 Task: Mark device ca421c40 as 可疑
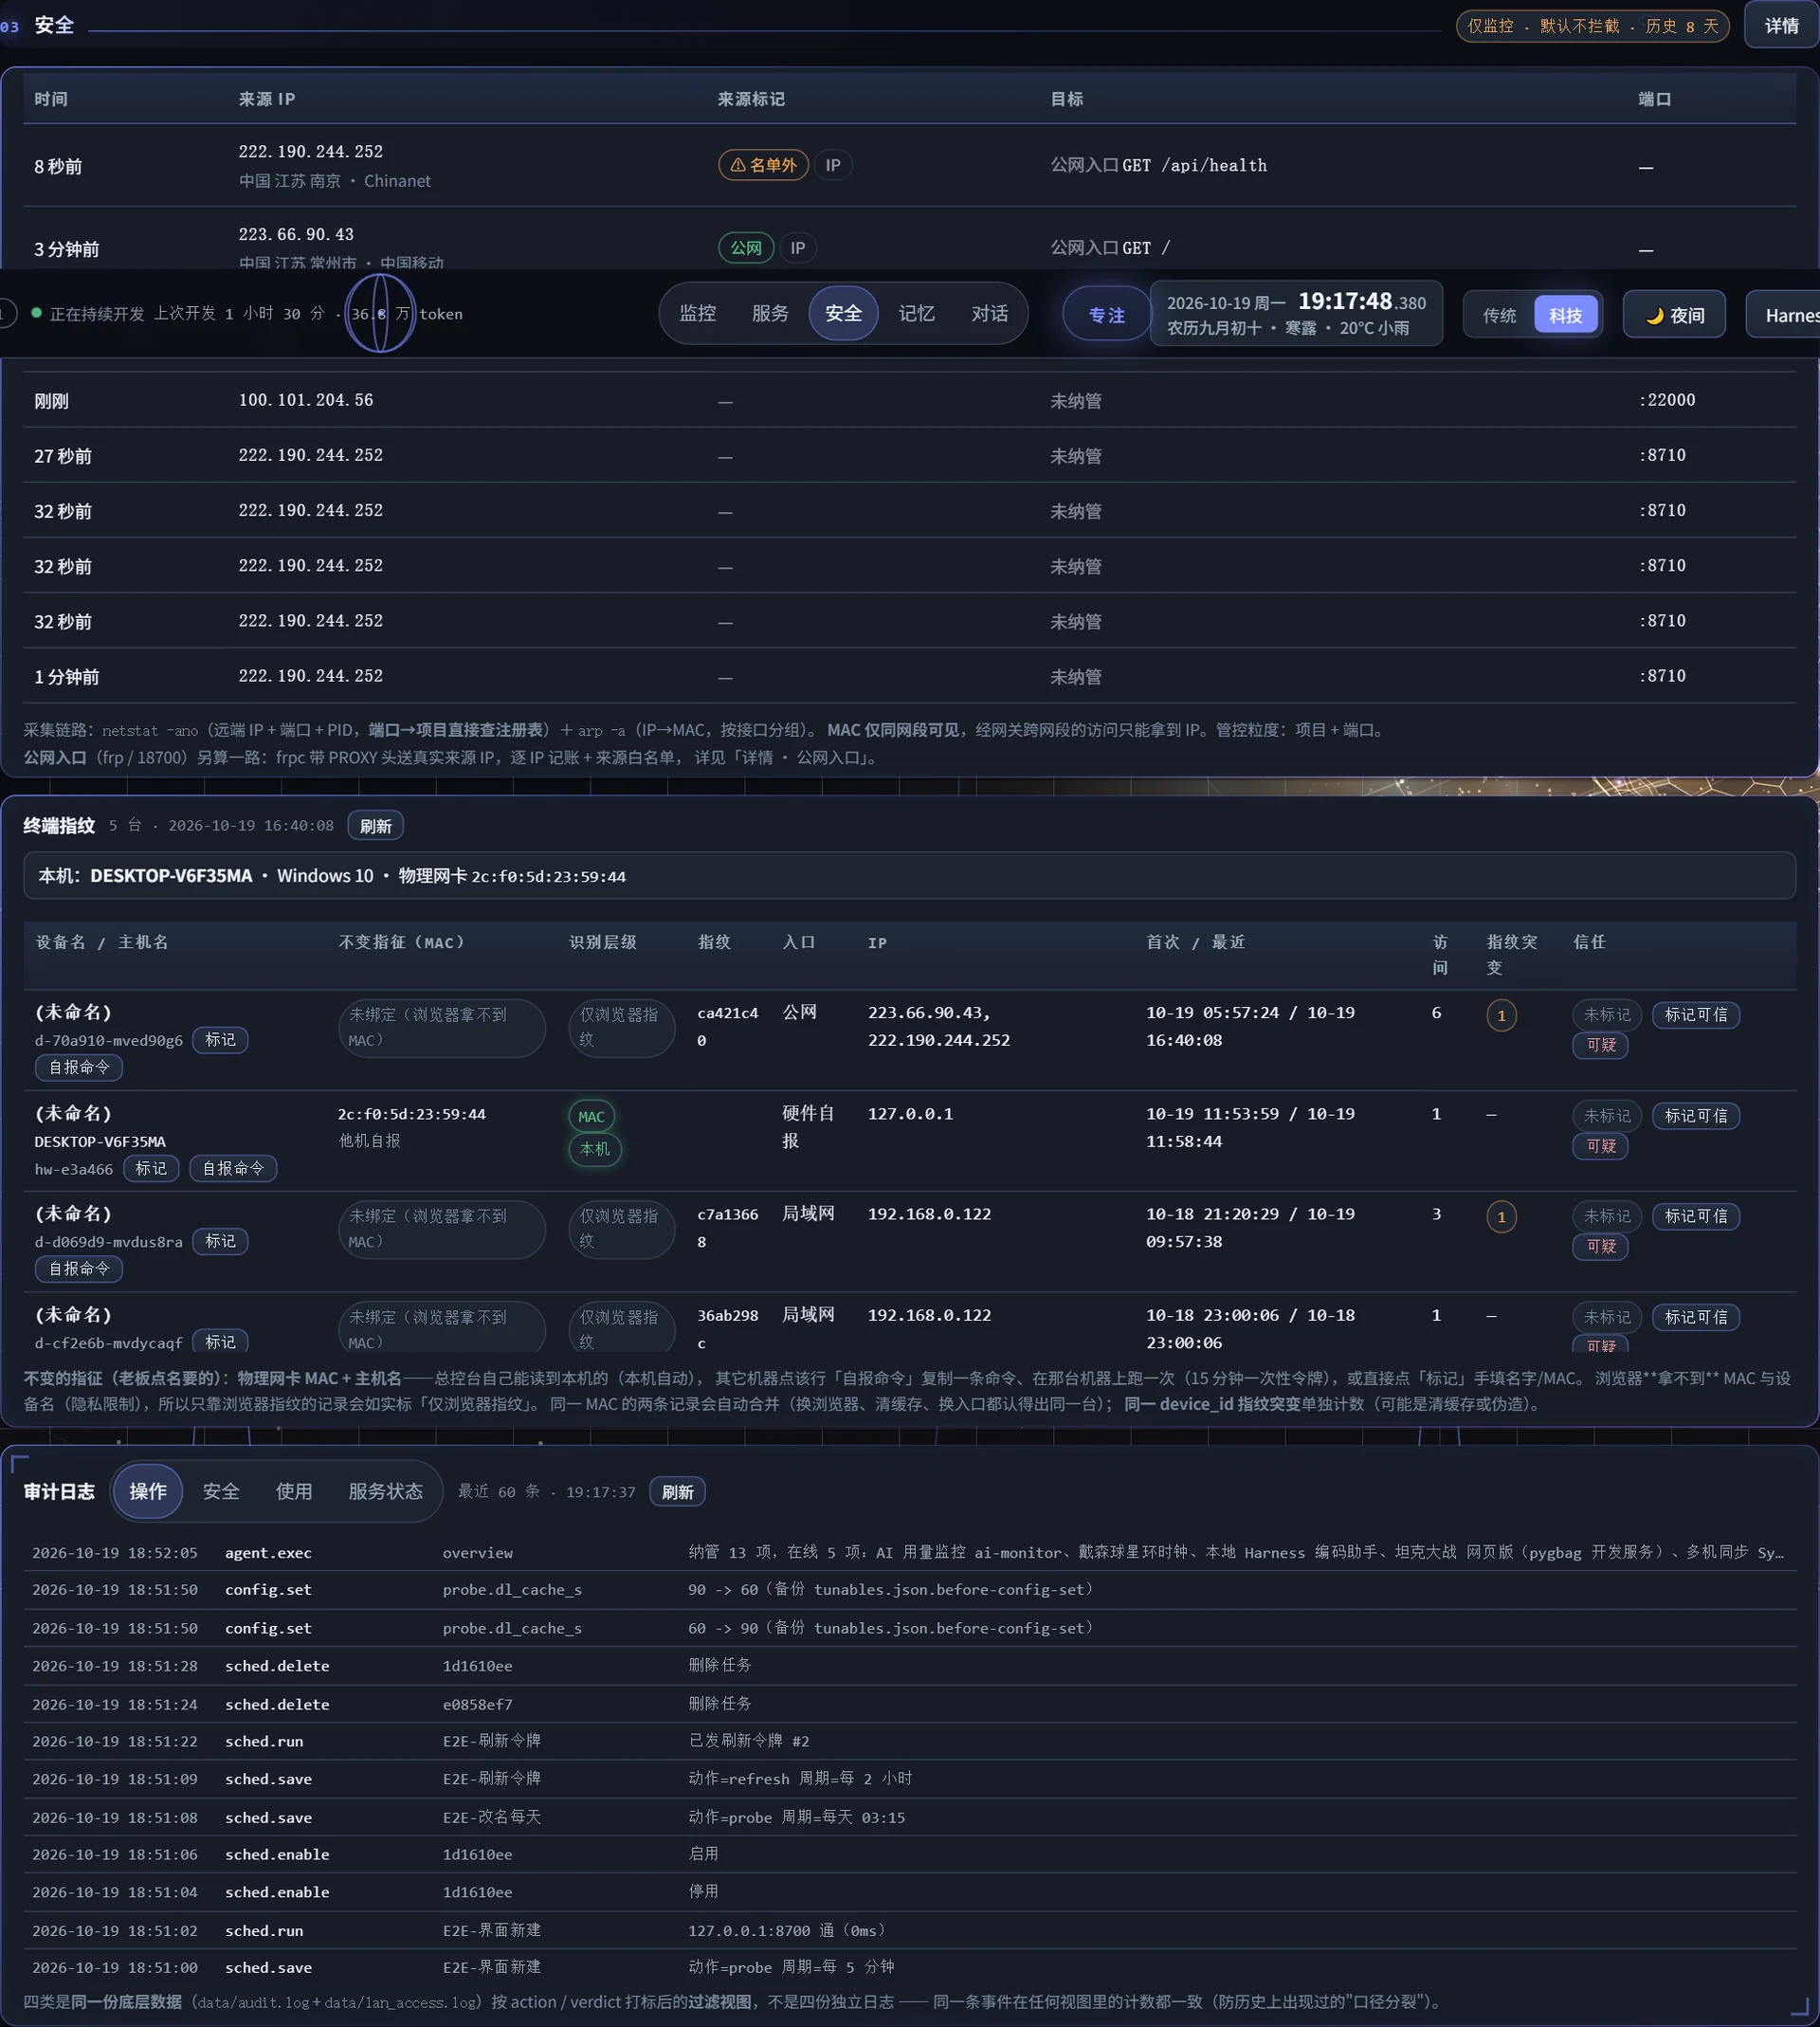tap(1601, 1046)
